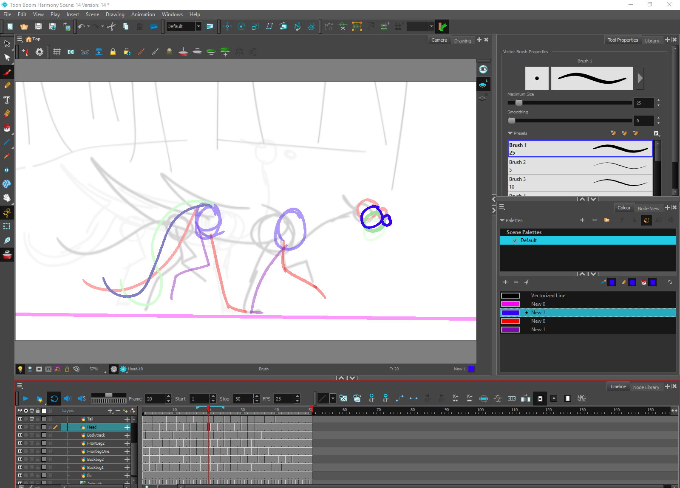Select the Eraser tool
680x488 pixels.
tap(7, 113)
